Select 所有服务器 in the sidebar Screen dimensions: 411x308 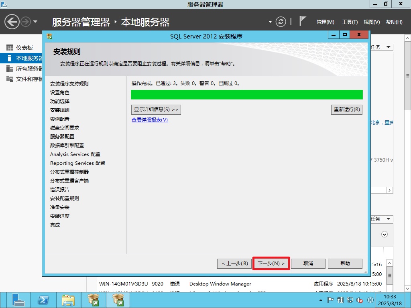[x=29, y=69]
